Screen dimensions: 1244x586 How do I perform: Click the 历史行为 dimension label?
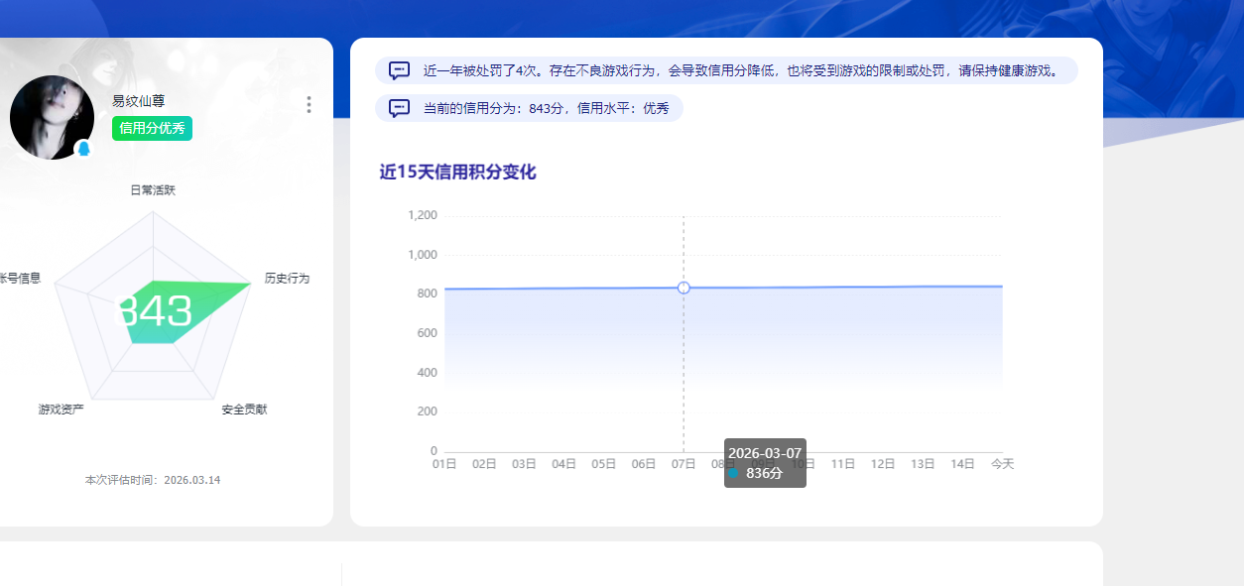click(289, 278)
